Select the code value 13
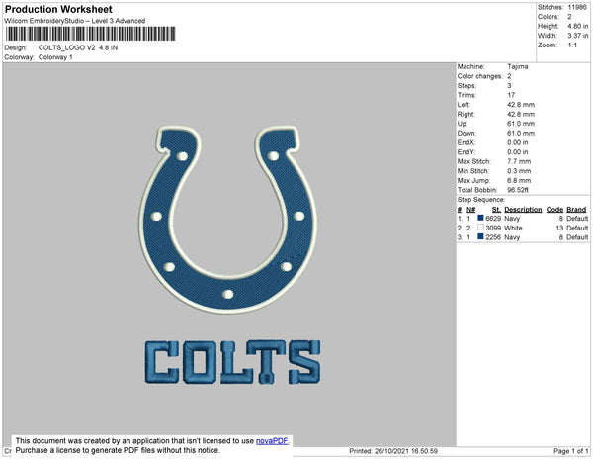This screenshot has width=593, height=459. tap(559, 228)
